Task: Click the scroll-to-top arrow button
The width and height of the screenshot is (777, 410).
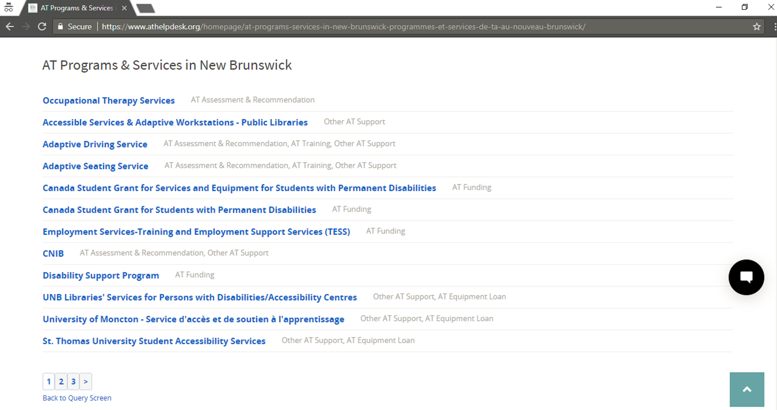Action: [747, 390]
